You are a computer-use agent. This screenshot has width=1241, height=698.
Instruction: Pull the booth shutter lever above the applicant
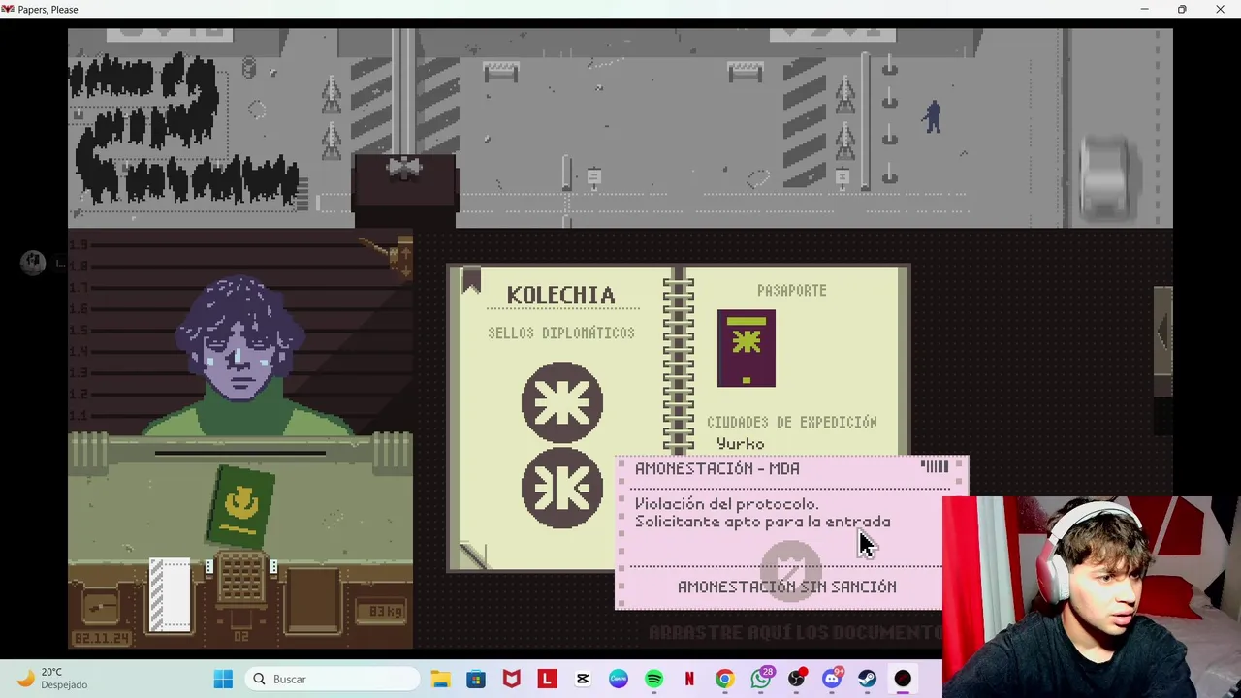(389, 254)
